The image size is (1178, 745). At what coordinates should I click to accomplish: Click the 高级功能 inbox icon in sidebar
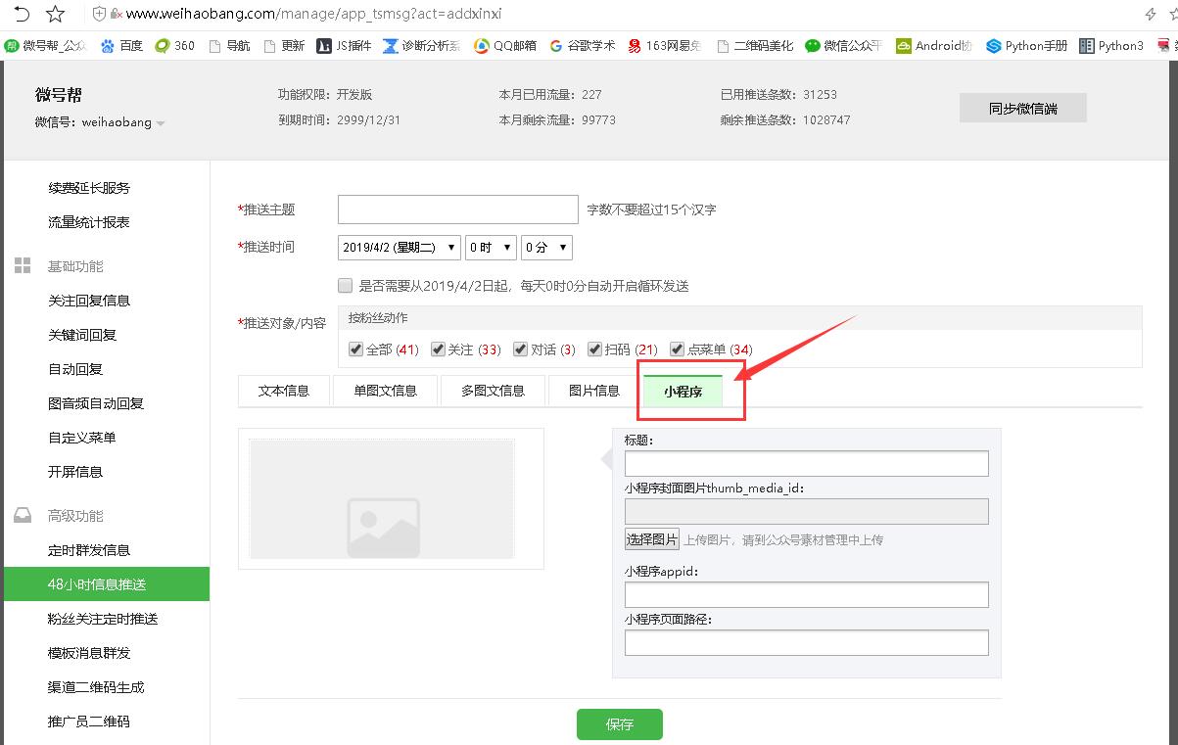pyautogui.click(x=23, y=516)
